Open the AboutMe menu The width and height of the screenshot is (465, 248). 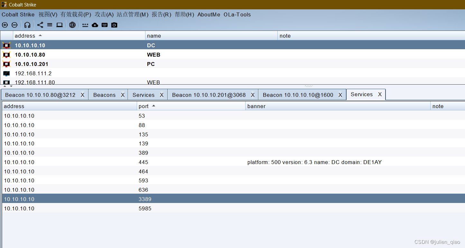point(209,14)
